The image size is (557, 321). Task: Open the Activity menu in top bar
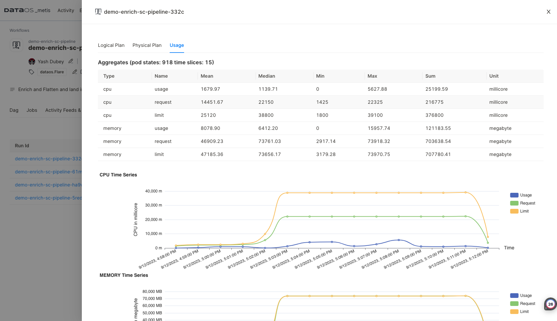(66, 10)
